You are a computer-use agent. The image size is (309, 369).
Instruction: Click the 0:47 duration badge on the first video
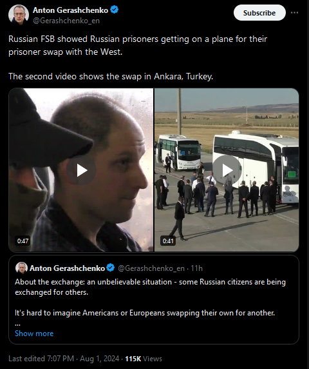[x=23, y=241]
